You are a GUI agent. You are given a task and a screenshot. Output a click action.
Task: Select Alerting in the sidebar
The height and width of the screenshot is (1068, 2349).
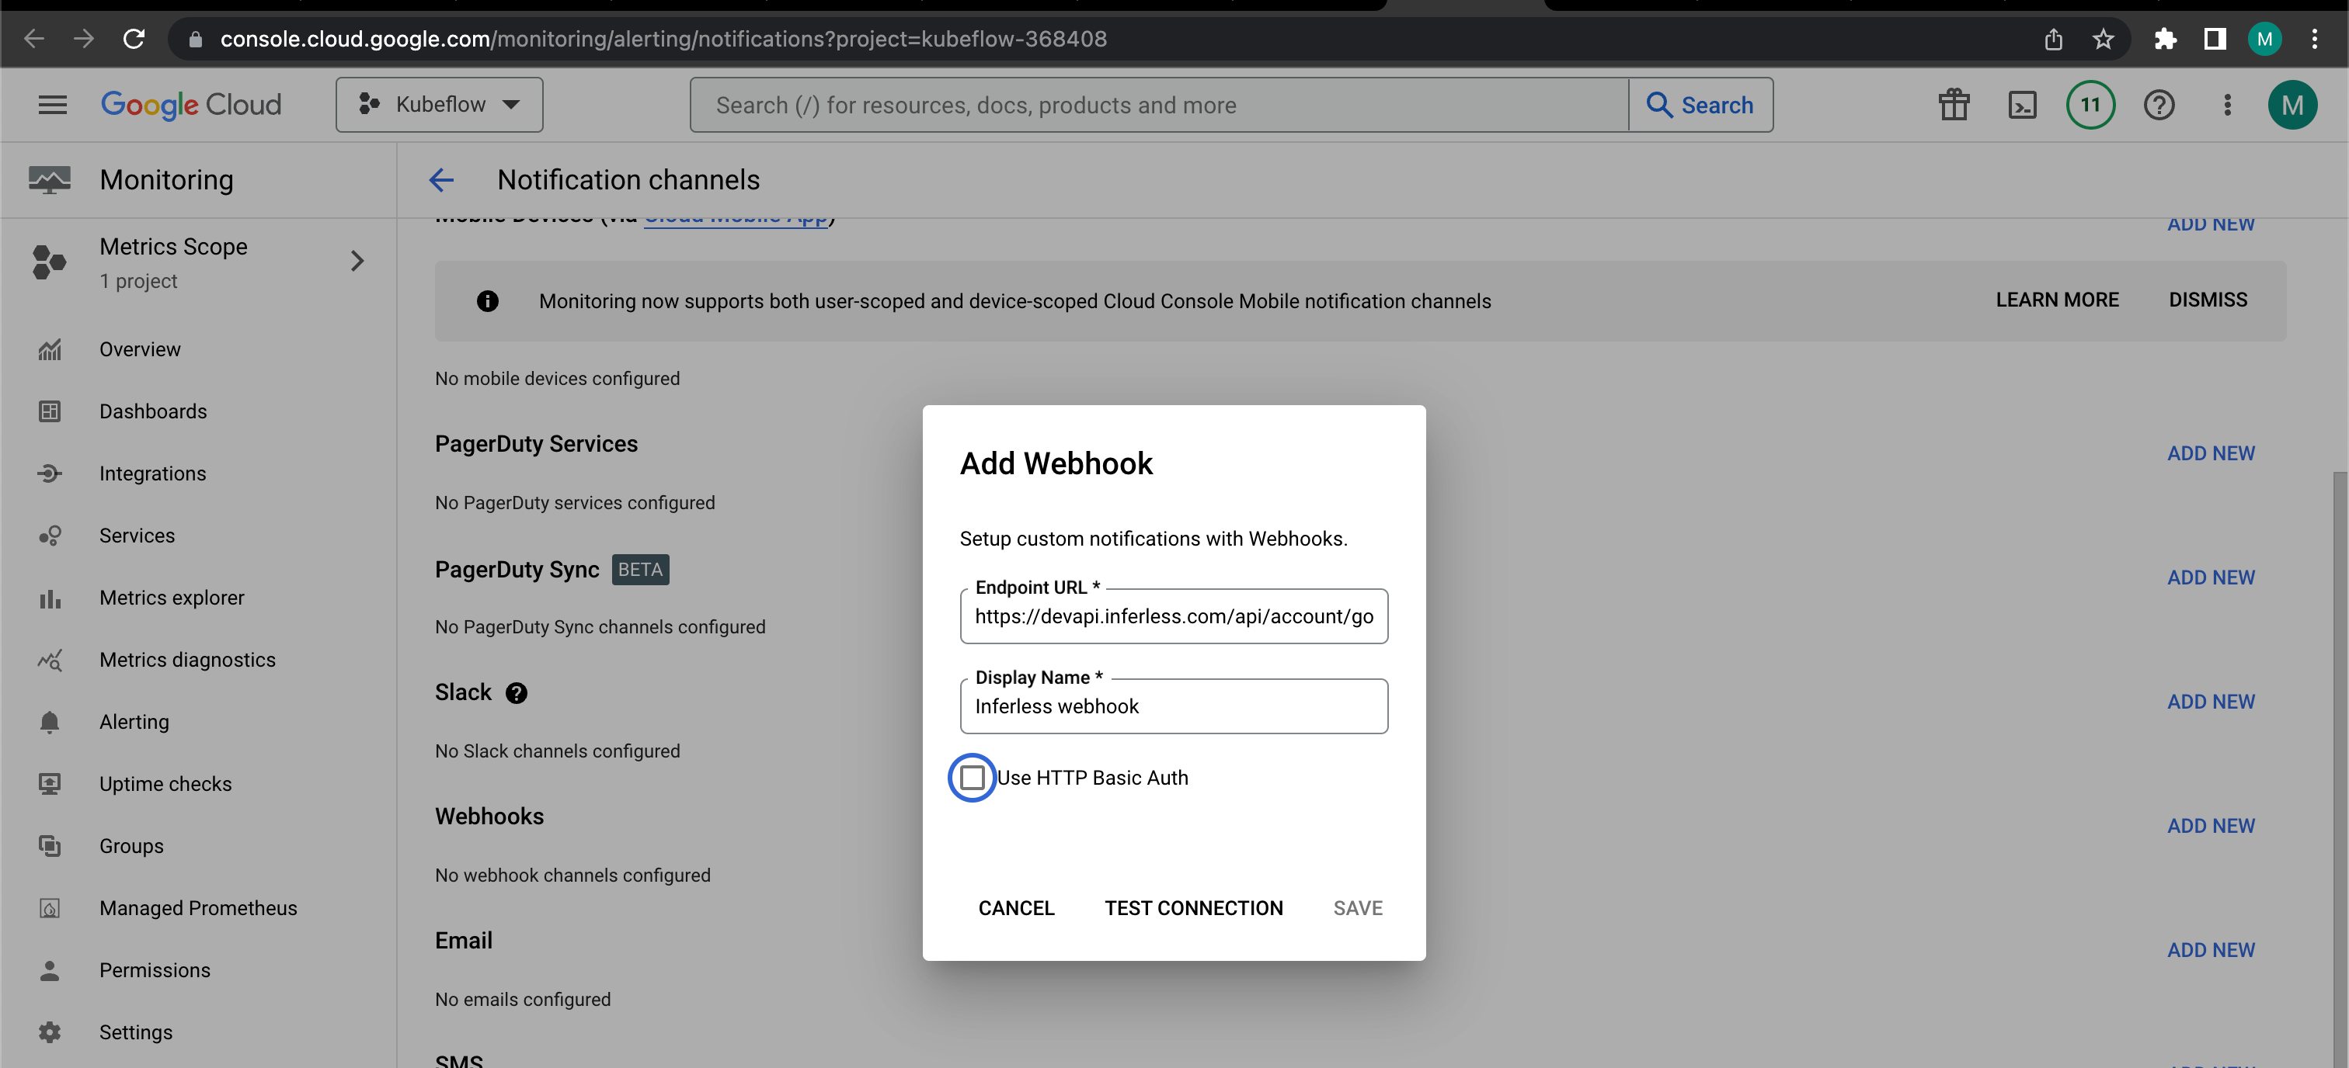tap(134, 722)
